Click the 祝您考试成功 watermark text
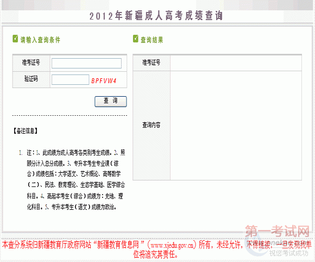 288,253
